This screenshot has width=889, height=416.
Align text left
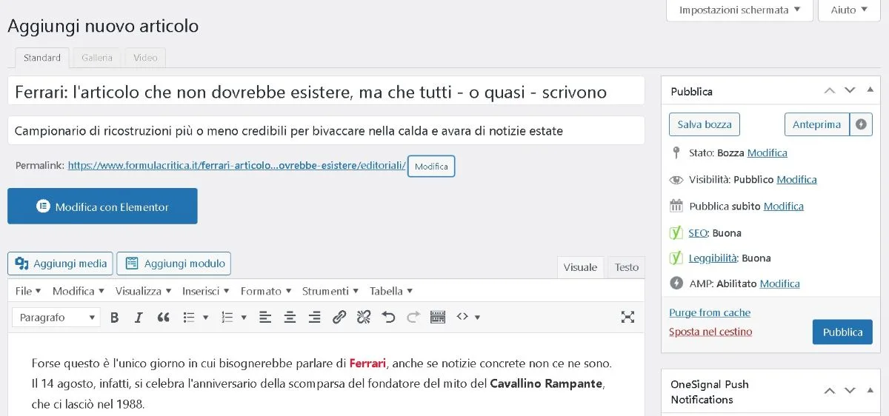click(x=265, y=318)
